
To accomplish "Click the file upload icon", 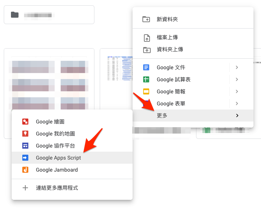I will (x=146, y=38).
